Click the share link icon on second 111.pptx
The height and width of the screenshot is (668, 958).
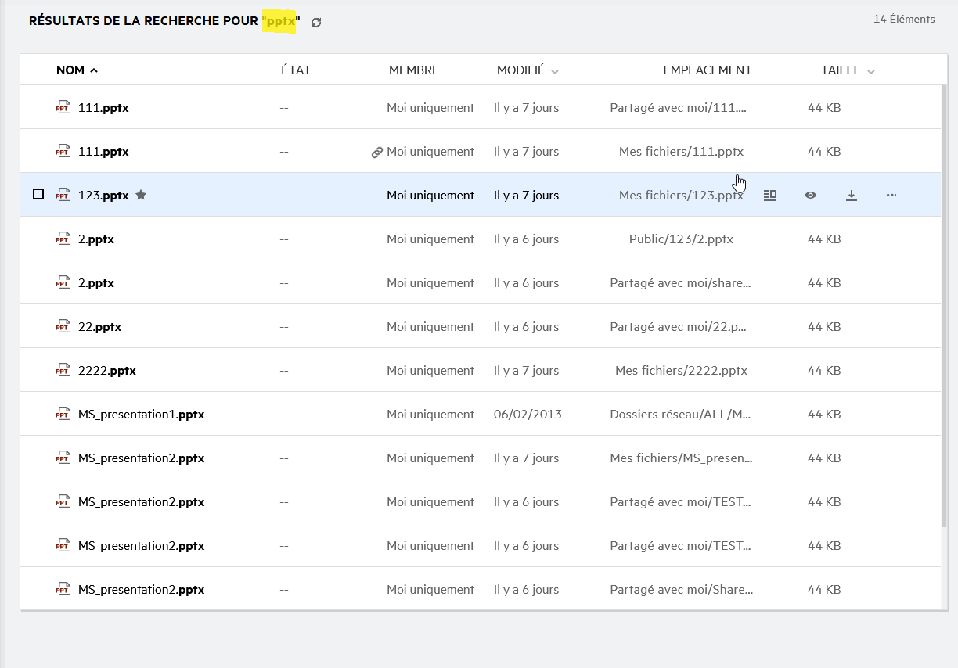coord(376,153)
